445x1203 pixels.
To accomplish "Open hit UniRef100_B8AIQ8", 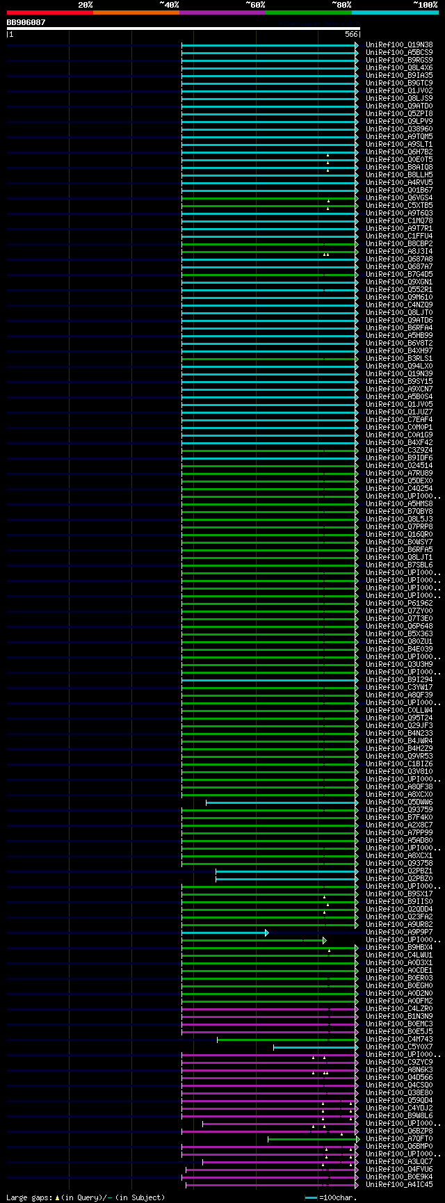I will coord(399,167).
